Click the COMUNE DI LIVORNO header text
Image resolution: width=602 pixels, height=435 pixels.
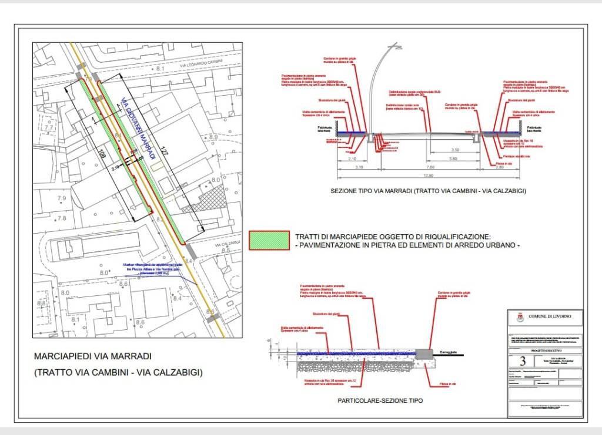(549, 316)
